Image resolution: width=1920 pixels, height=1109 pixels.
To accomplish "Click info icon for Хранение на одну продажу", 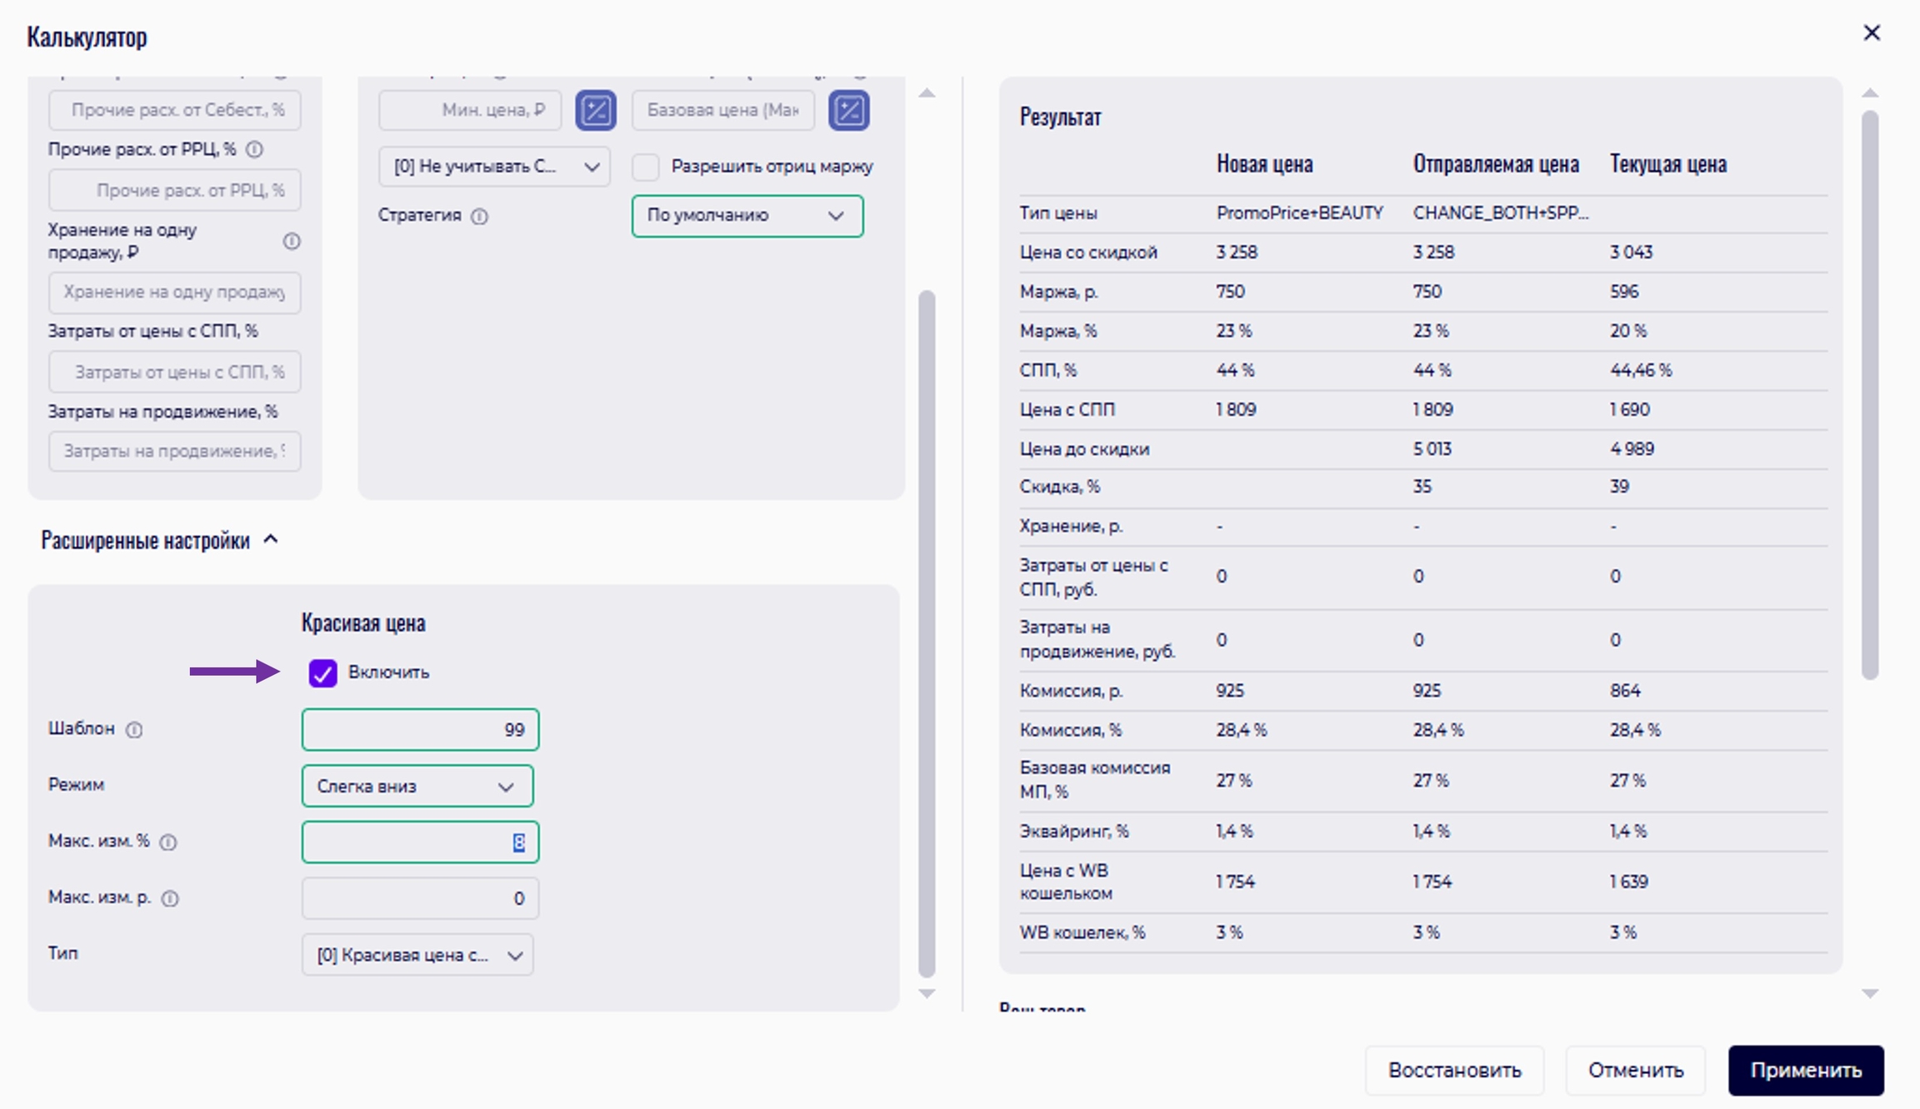I will pyautogui.click(x=291, y=242).
